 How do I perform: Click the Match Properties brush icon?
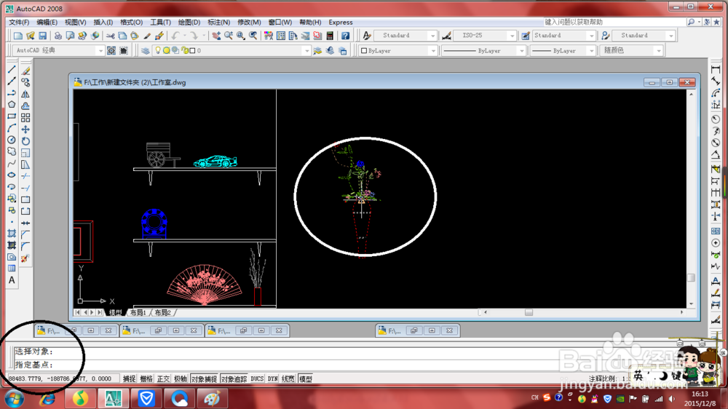[147, 36]
